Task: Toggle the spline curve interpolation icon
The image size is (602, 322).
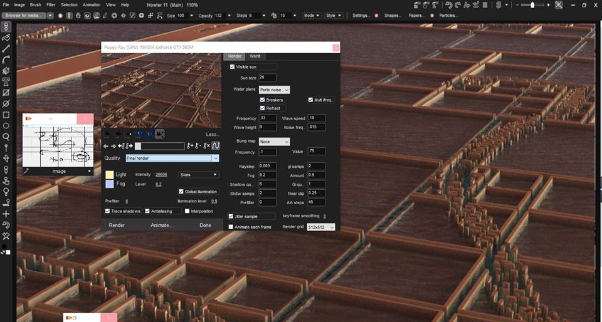Action: point(215,146)
